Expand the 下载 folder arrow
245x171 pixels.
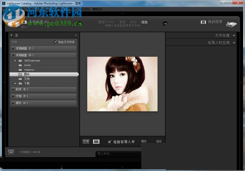16,83
